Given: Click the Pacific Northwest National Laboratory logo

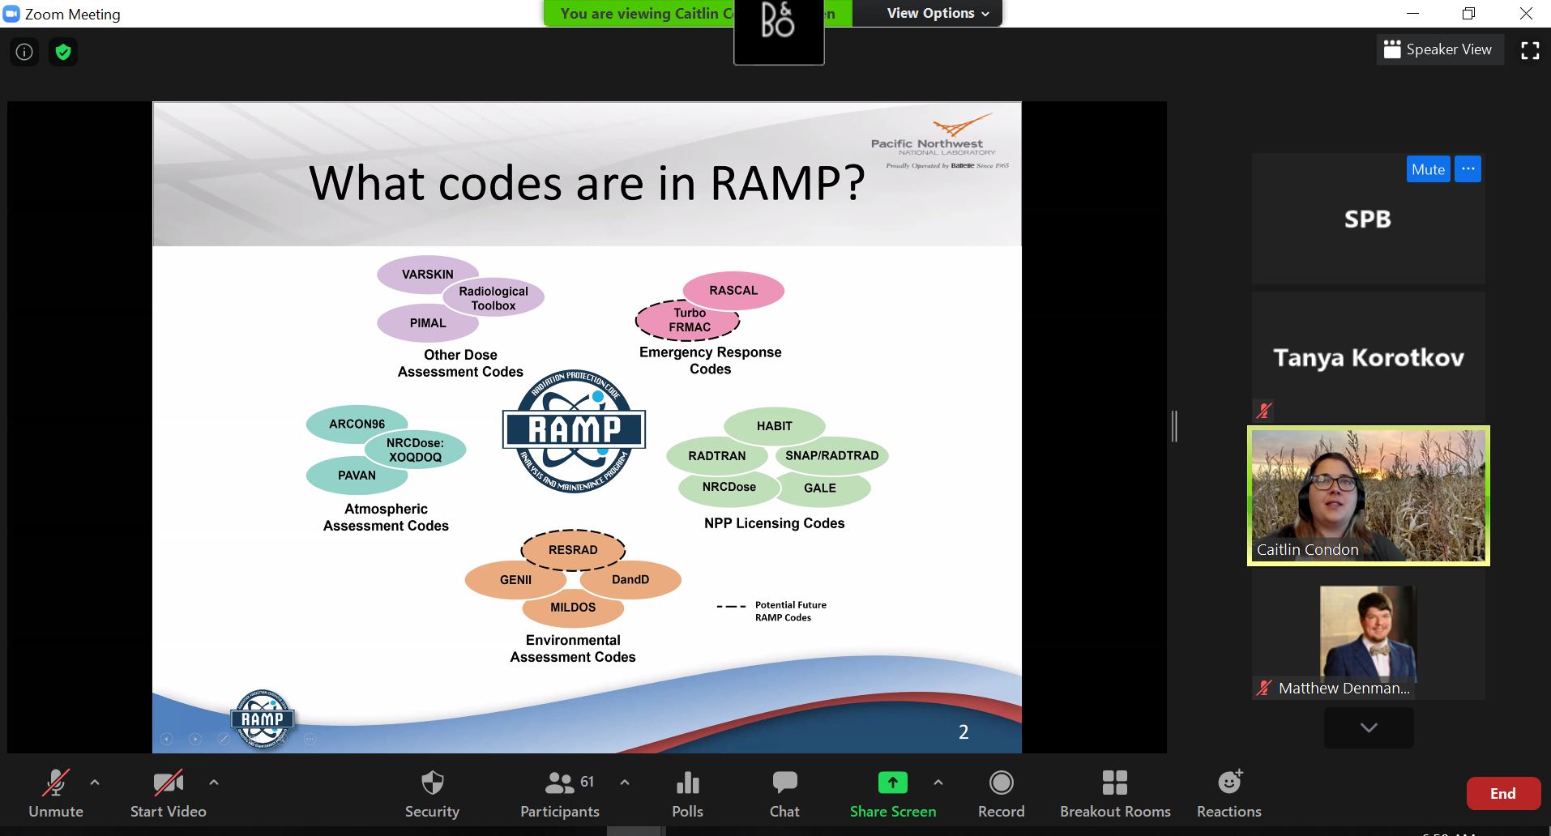Looking at the screenshot, I should pos(940,142).
